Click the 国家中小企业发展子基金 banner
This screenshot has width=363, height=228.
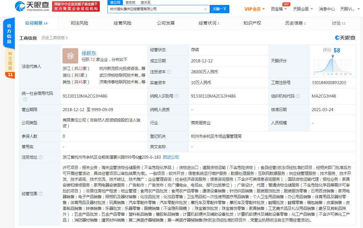click(76, 6)
